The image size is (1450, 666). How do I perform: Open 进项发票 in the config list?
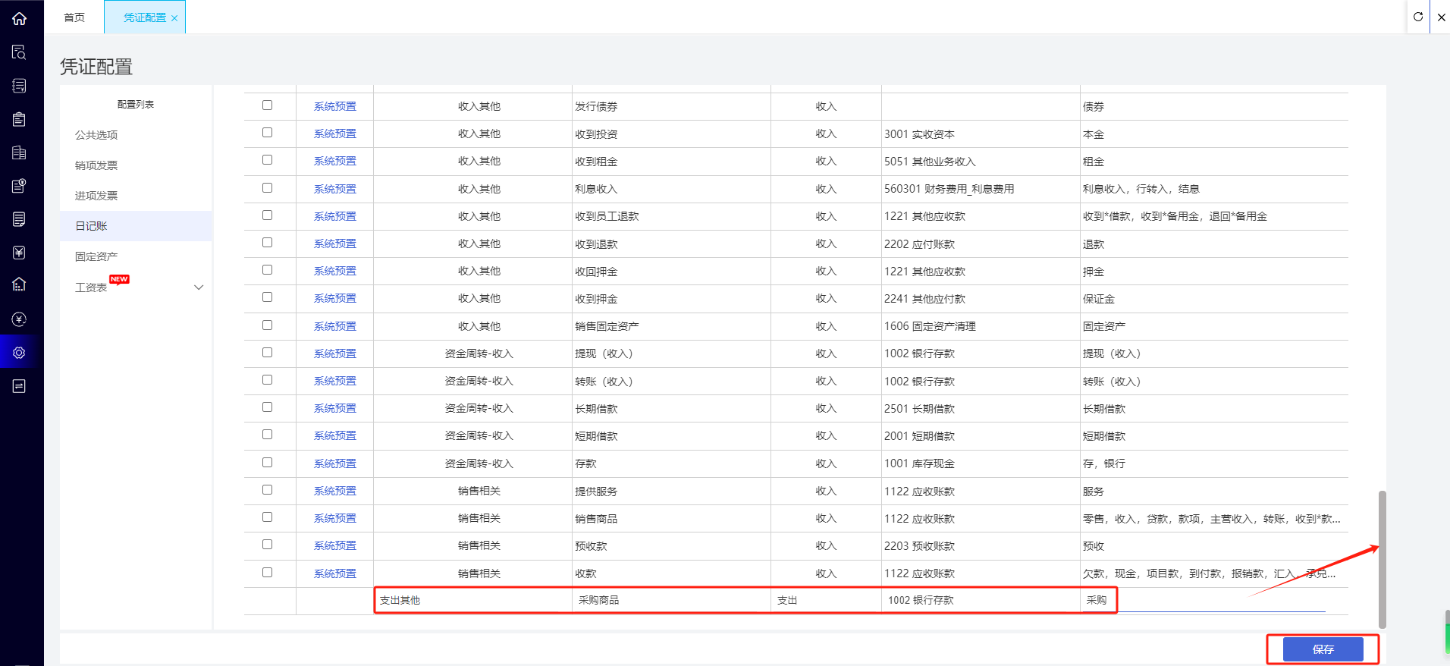96,196
